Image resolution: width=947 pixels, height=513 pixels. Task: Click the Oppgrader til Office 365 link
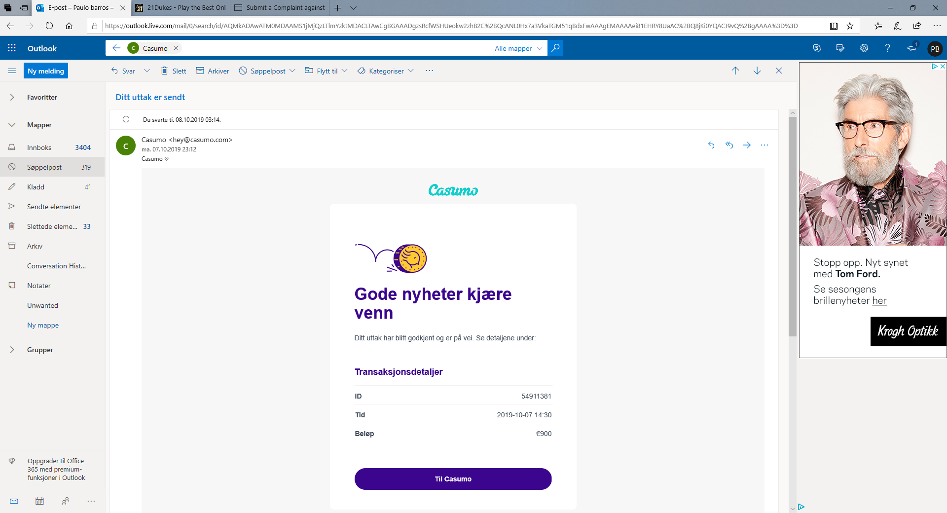pyautogui.click(x=56, y=469)
